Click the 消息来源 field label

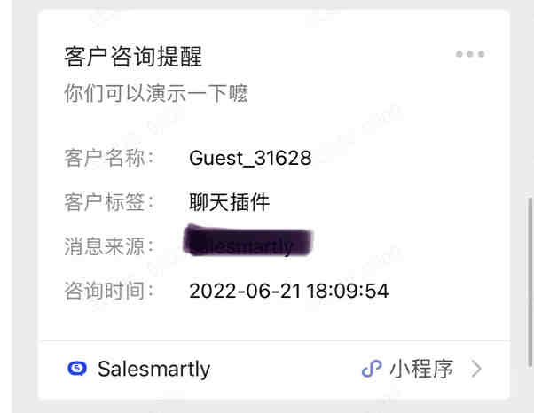click(x=108, y=246)
